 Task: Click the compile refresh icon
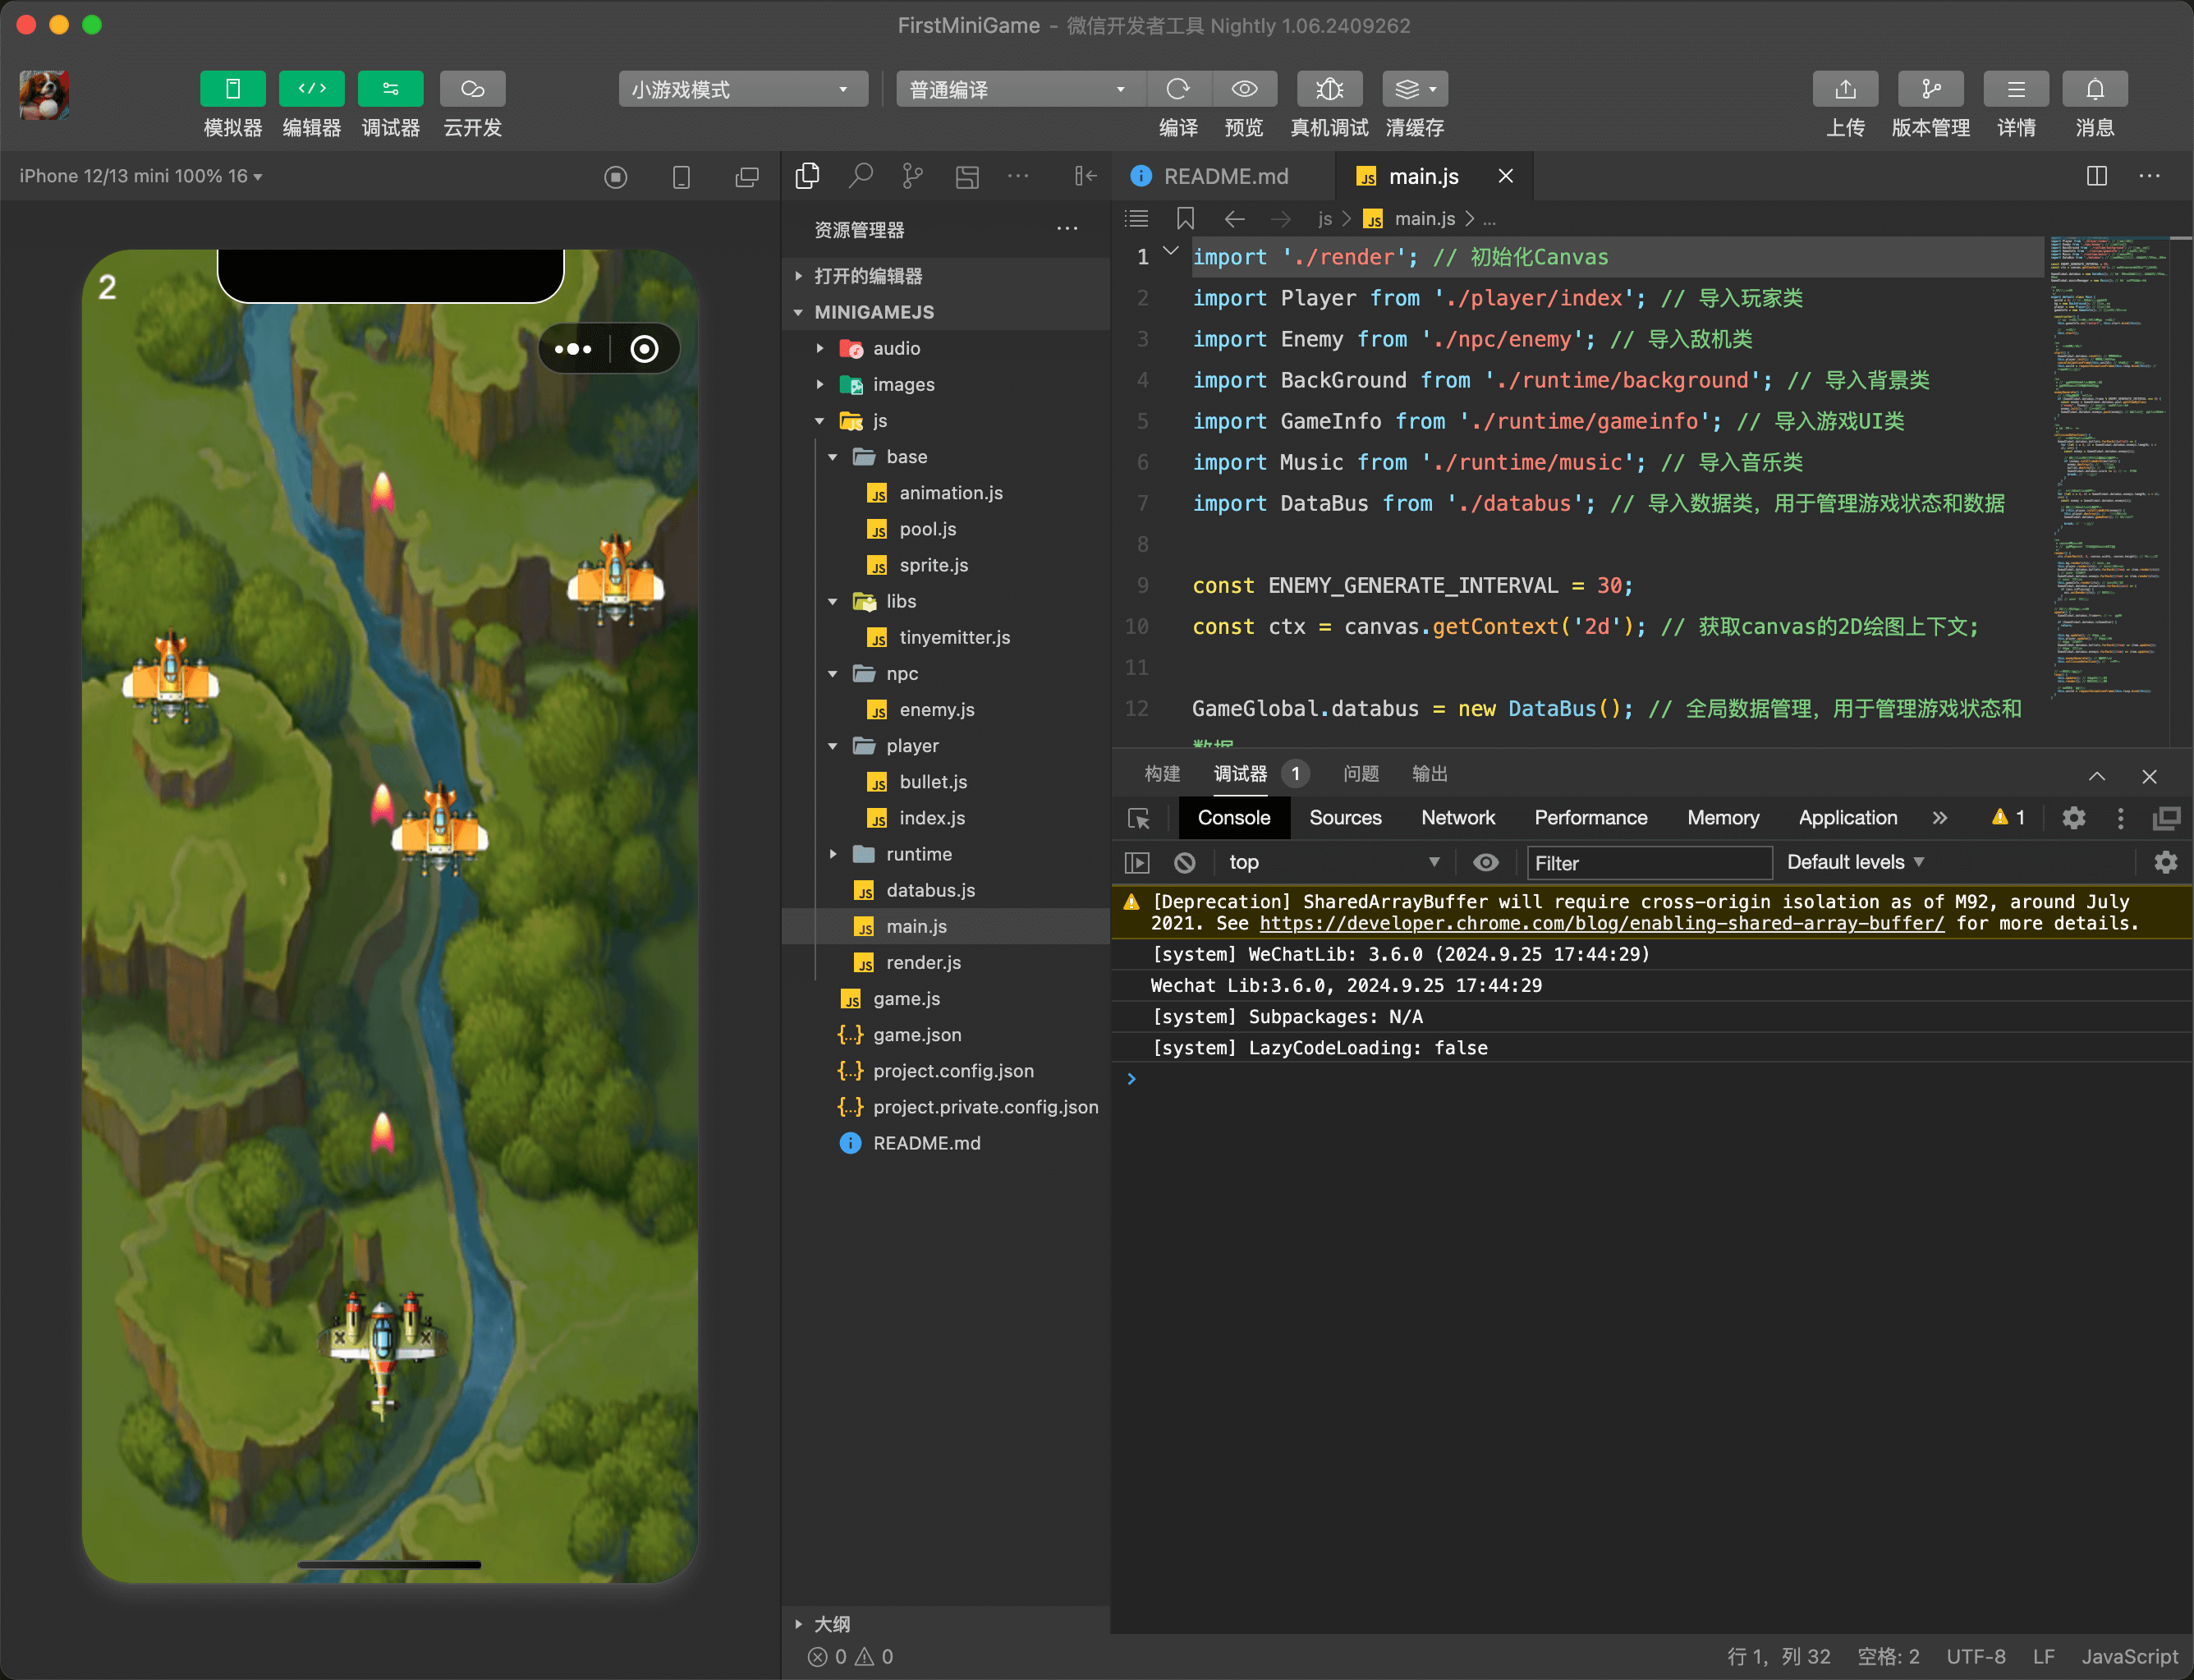pos(1178,89)
